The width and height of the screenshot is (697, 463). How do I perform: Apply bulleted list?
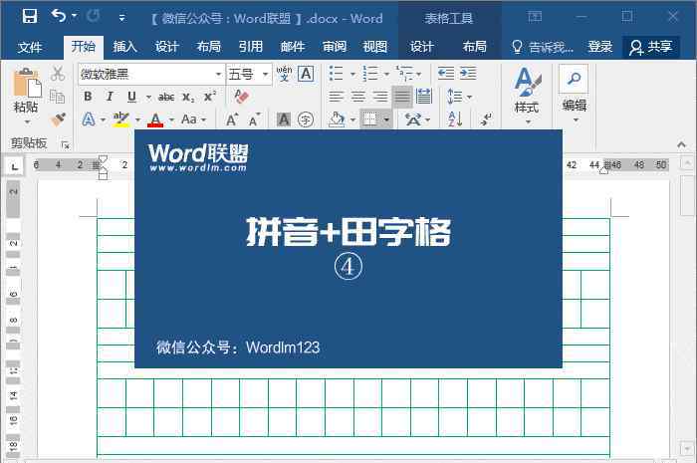click(337, 74)
